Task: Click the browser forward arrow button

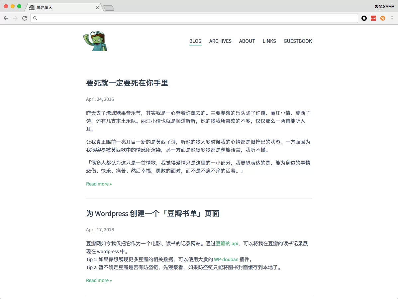Action: [15, 18]
